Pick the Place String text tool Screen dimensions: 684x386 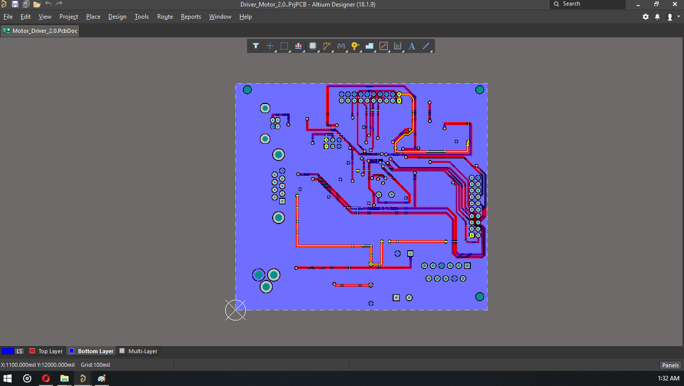412,46
